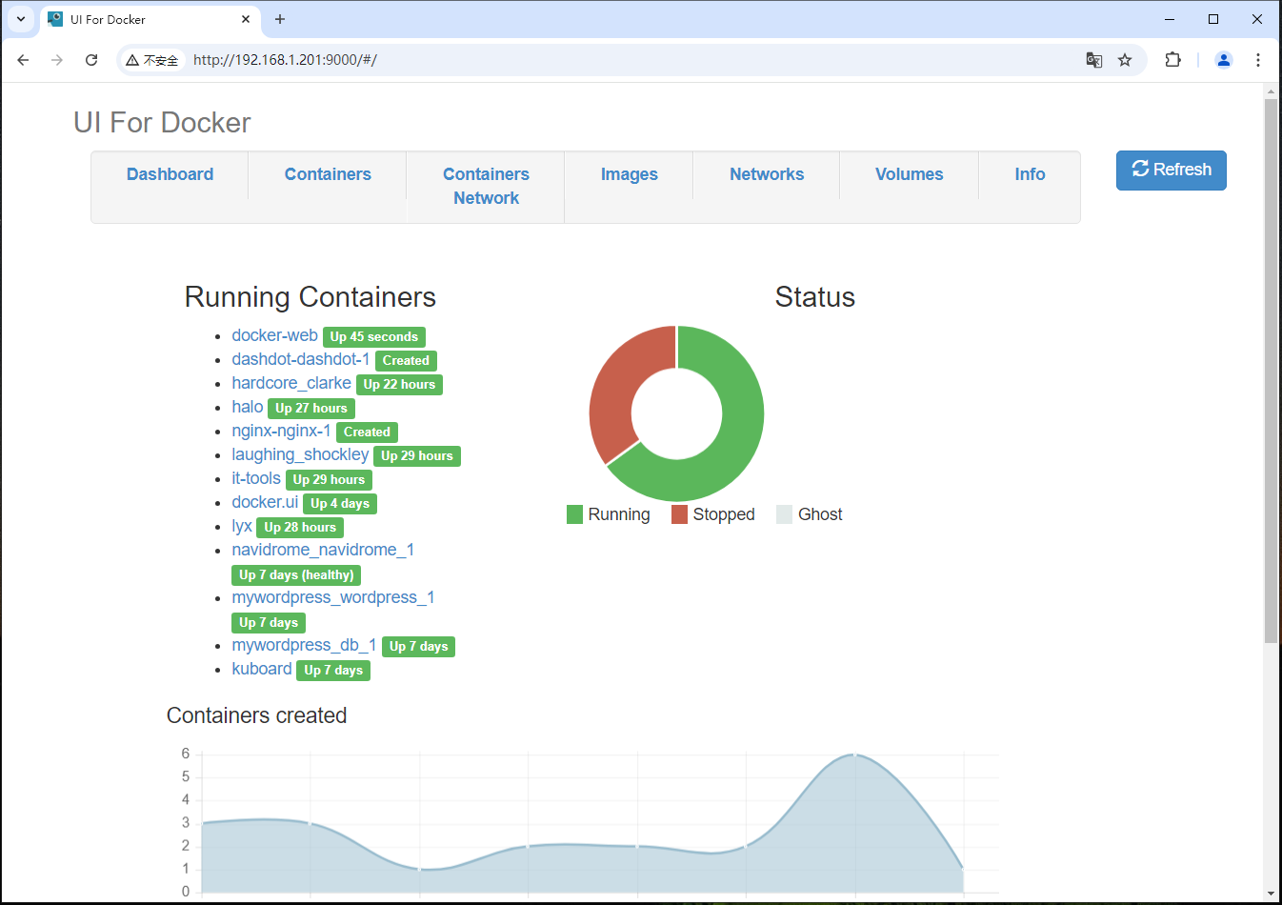This screenshot has height=905, width=1282.
Task: Bookmark this page with the star icon
Action: point(1125,60)
